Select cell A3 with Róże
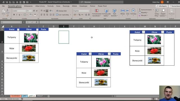Viewport: 180px width, 101px height. coord(12,49)
